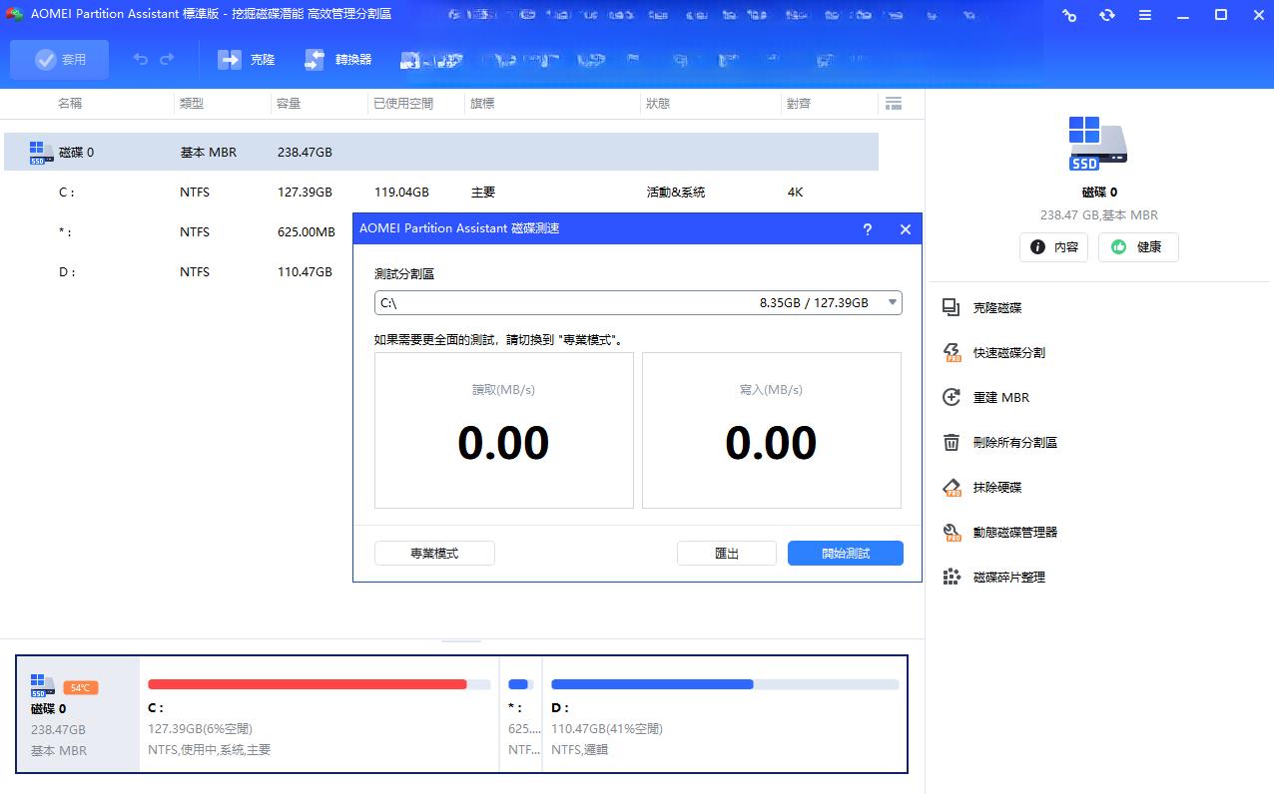Click the 旗標 column header
The width and height of the screenshot is (1274, 794).
click(x=482, y=104)
